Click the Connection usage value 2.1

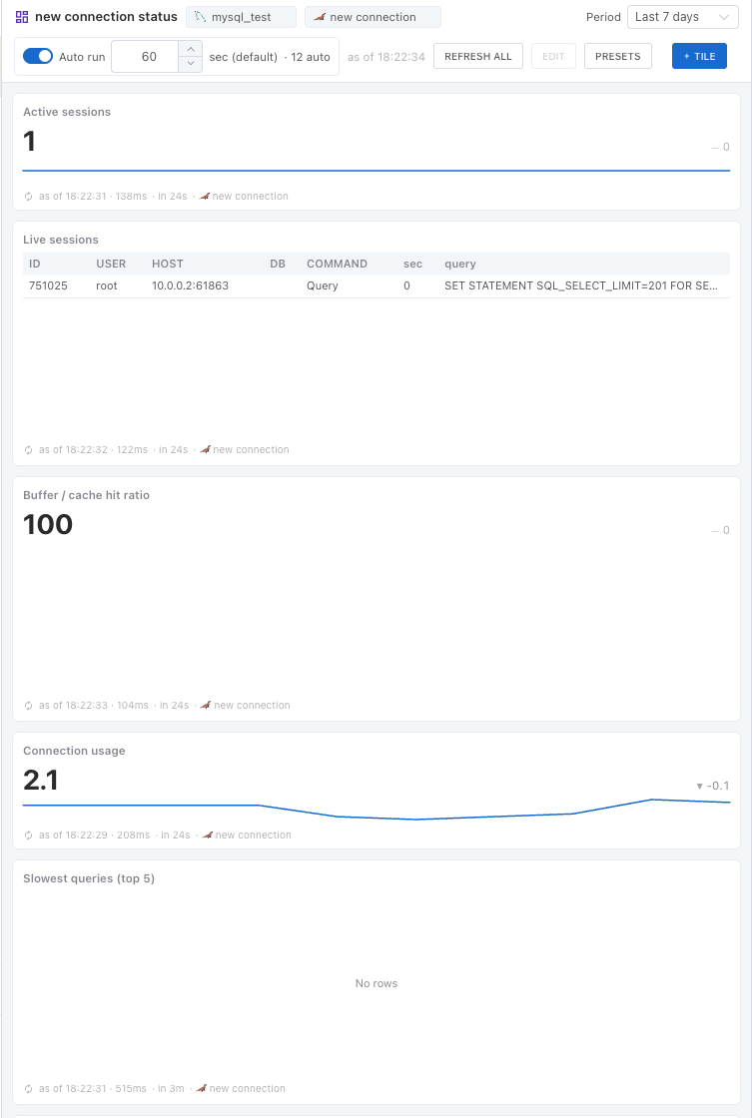pos(41,780)
